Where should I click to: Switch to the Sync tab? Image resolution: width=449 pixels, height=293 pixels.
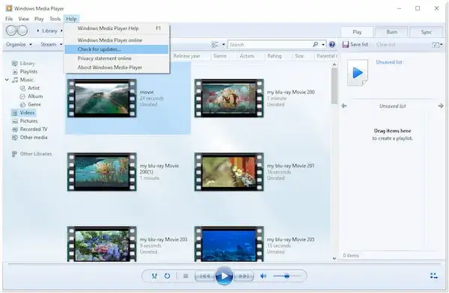tap(427, 32)
